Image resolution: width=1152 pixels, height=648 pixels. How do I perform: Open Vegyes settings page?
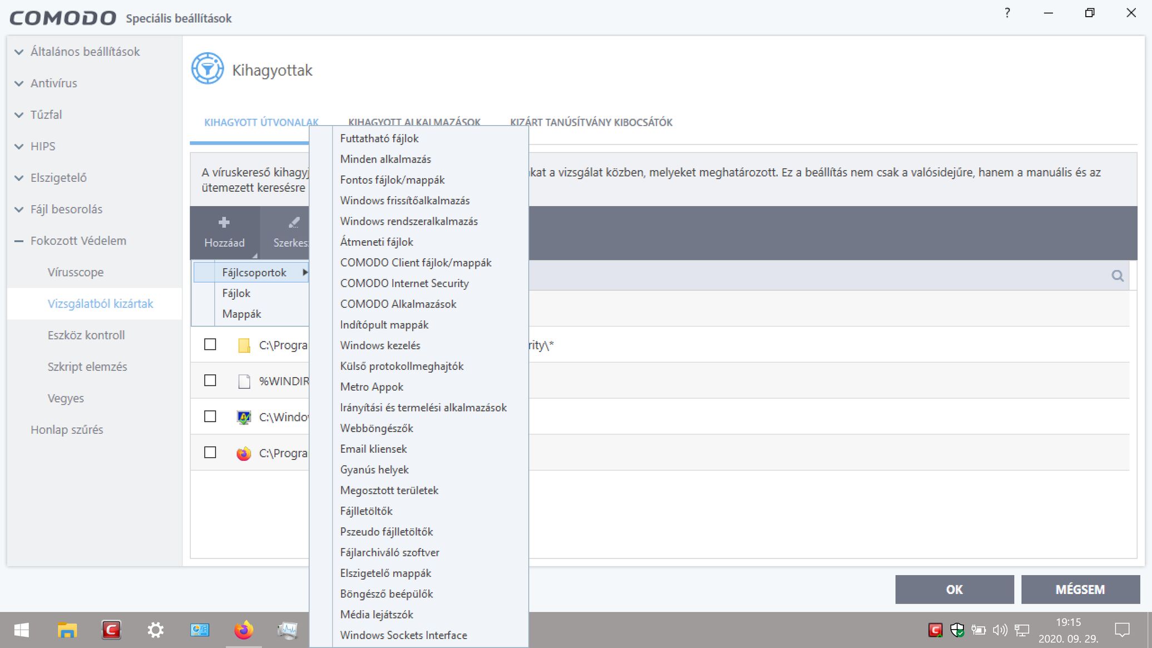tap(66, 399)
